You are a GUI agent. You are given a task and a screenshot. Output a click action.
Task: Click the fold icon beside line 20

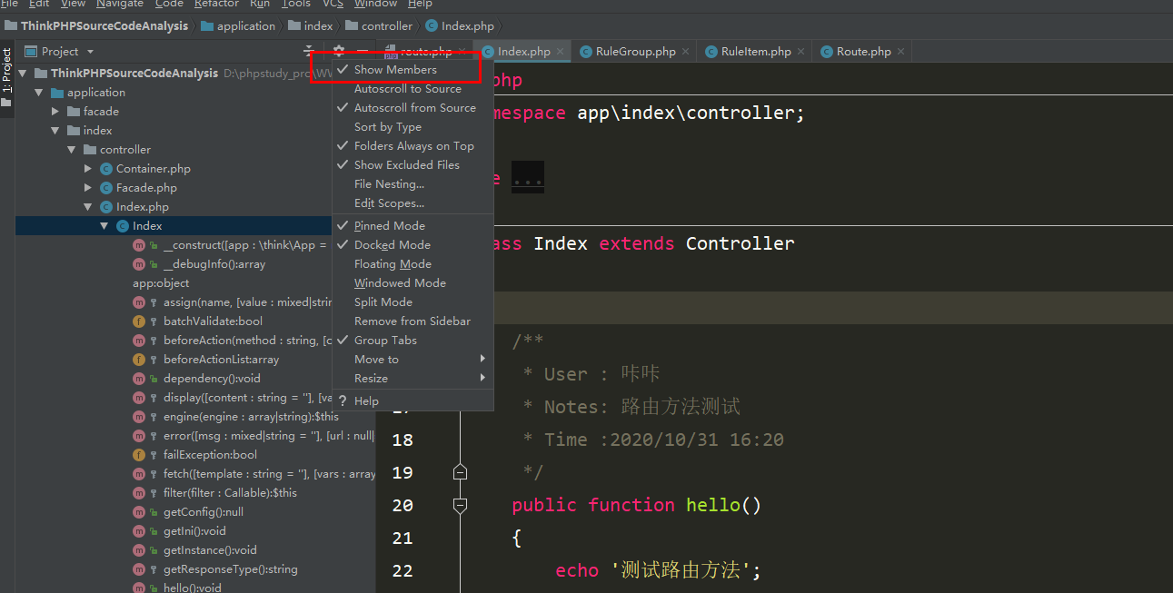pyautogui.click(x=460, y=505)
